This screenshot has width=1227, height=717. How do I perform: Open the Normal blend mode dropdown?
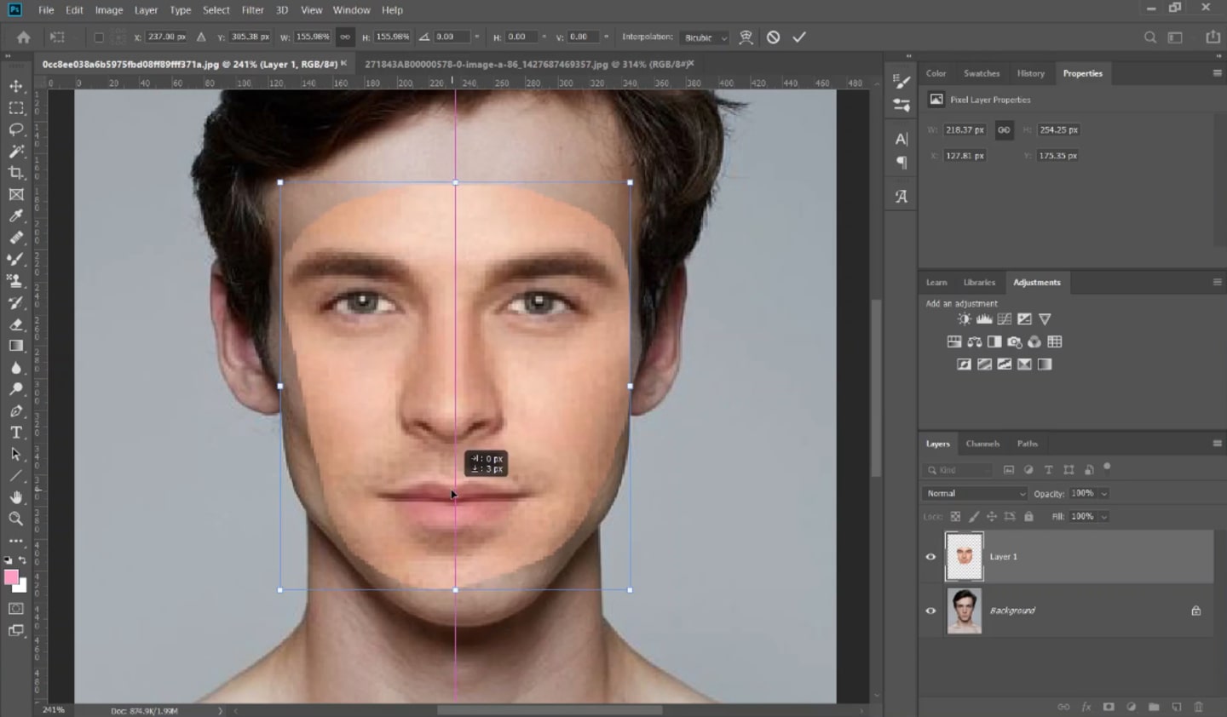click(x=974, y=493)
